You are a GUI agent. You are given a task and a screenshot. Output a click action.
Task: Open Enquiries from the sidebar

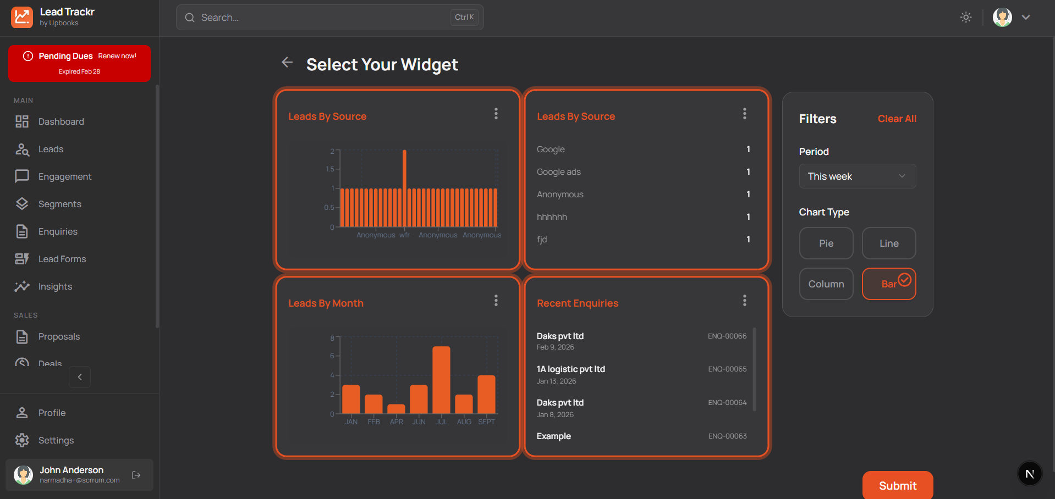click(58, 231)
